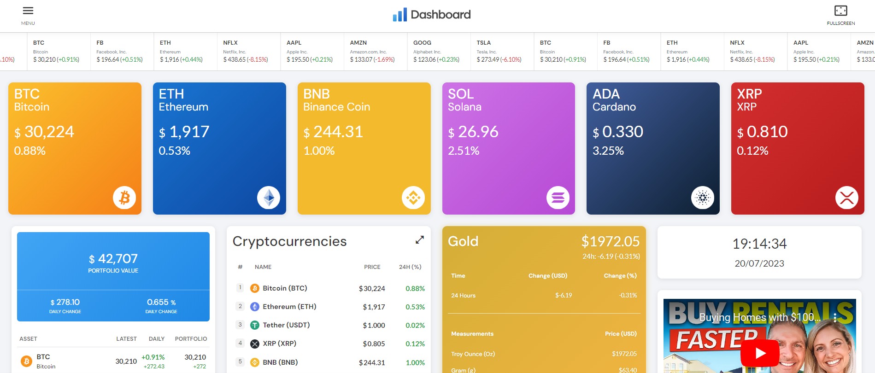Click the date 20/07/2023
Screen dimensions: 875x373
(x=759, y=263)
